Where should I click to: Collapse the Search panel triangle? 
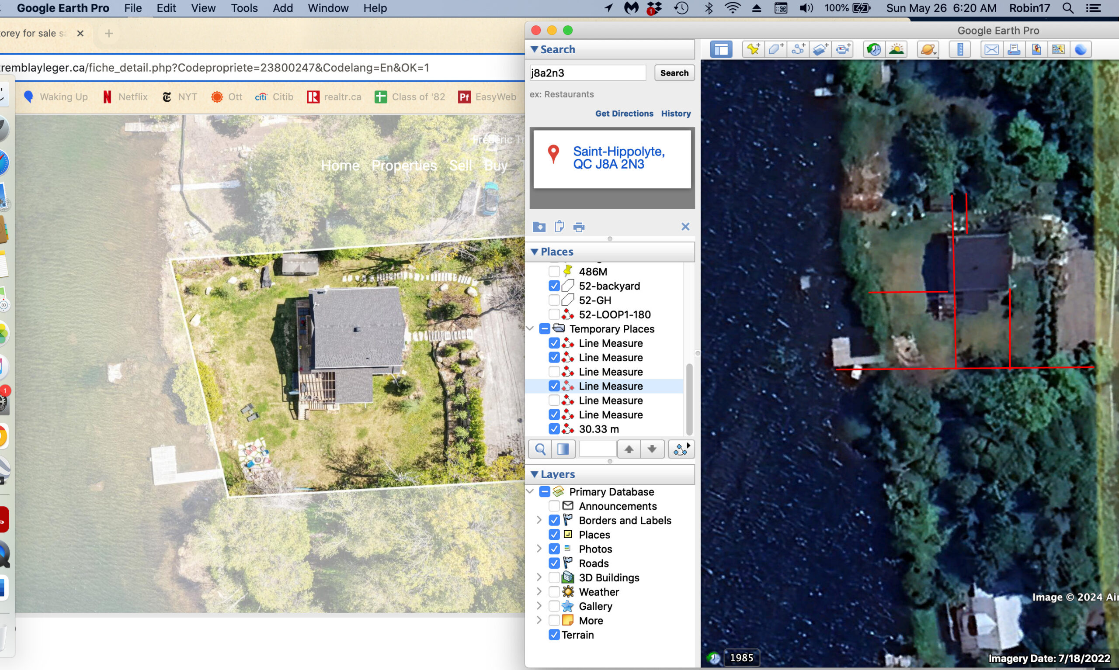pos(535,49)
